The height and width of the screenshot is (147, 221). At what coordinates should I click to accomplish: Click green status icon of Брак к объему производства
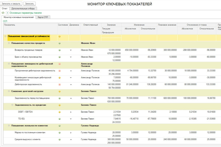[60, 57]
